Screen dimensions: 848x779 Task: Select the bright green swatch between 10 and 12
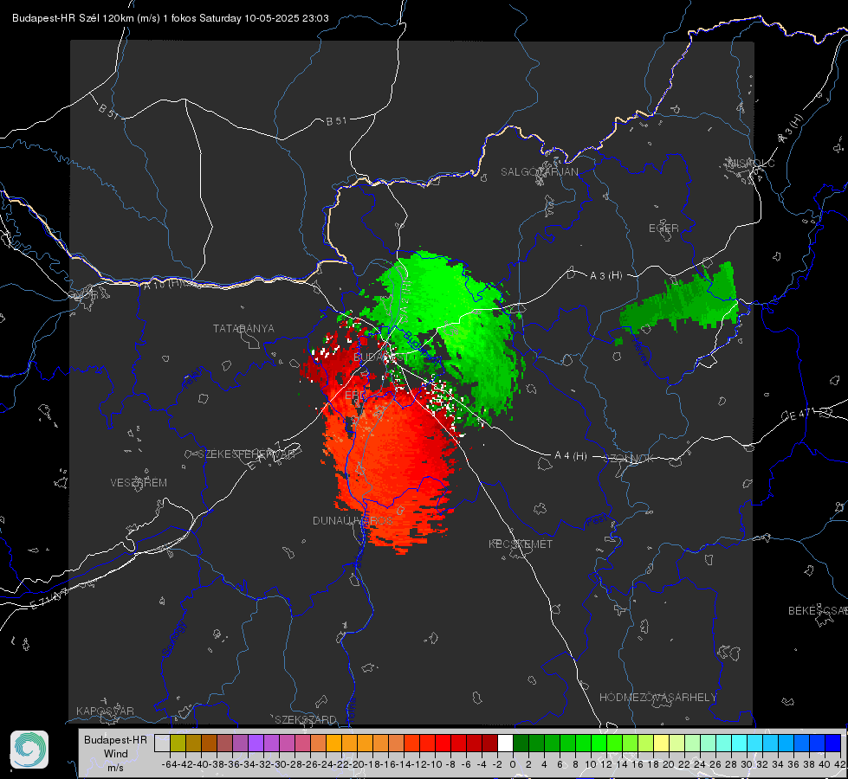(599, 744)
